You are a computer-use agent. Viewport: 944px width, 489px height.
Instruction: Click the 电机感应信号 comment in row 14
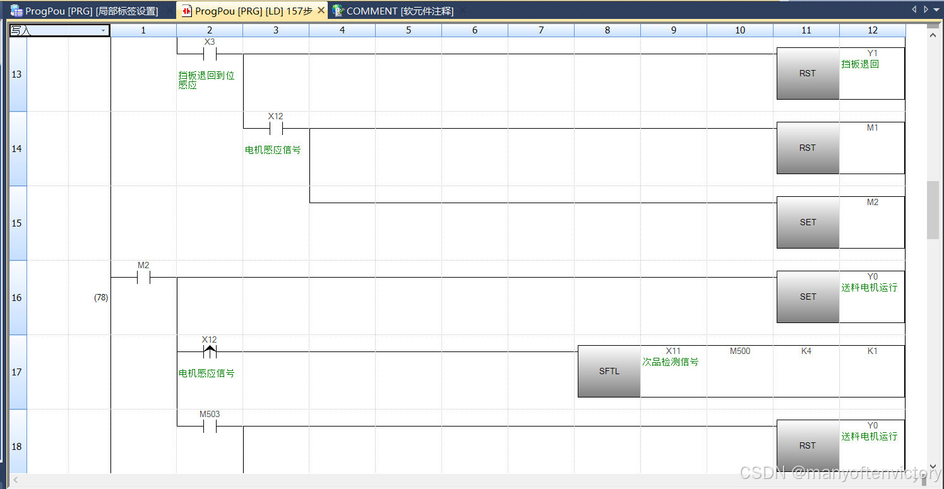pyautogui.click(x=273, y=150)
